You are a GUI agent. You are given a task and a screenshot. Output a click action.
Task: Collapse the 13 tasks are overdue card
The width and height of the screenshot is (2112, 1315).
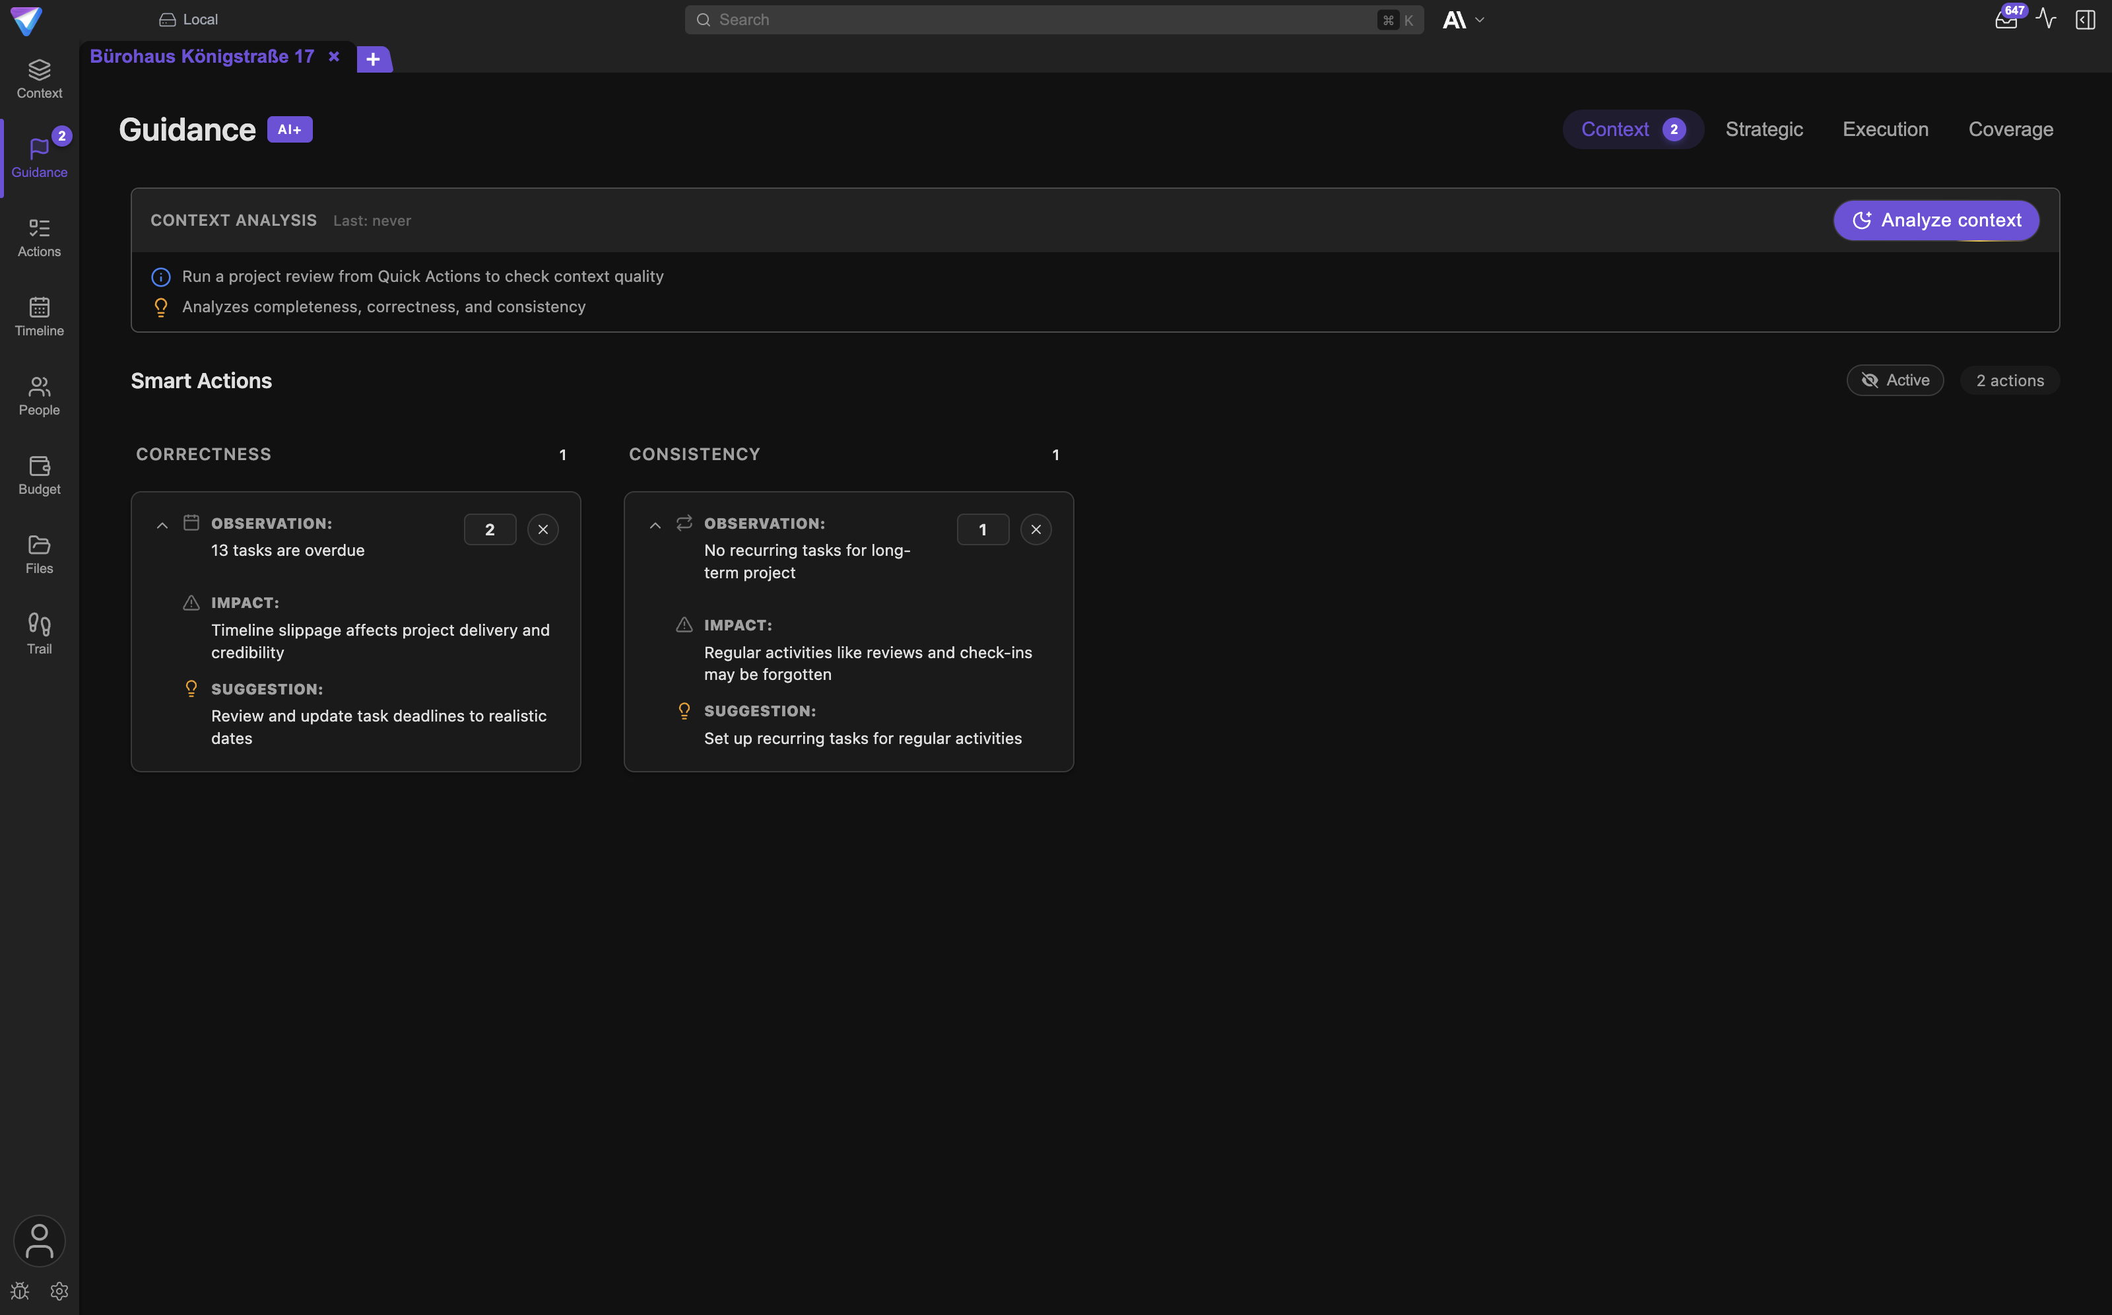162,525
